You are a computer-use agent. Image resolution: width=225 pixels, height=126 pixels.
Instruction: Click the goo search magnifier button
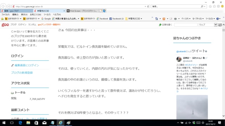[220, 25]
